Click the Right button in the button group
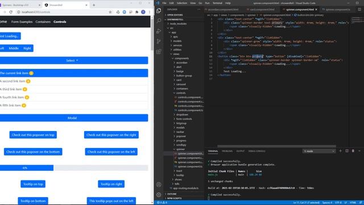Image resolution: width=364 pixels, height=205 pixels. click(27, 48)
